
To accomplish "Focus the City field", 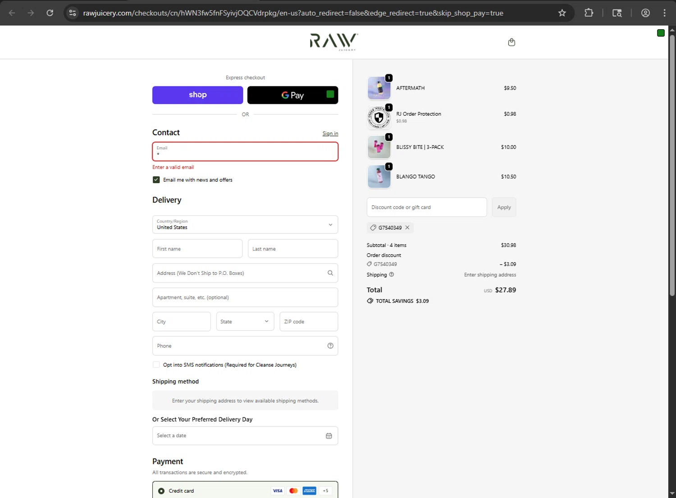I will tap(182, 322).
